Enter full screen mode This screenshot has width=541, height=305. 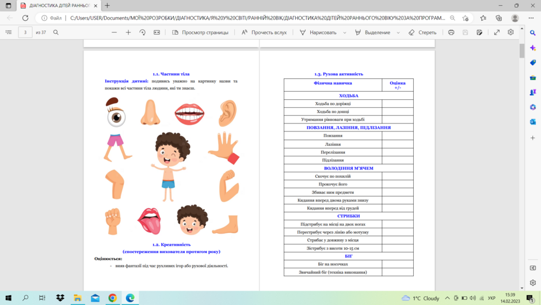click(497, 32)
